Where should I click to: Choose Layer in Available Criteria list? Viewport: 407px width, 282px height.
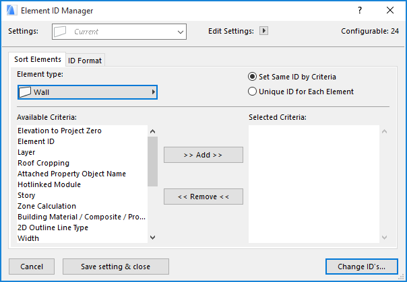click(26, 152)
